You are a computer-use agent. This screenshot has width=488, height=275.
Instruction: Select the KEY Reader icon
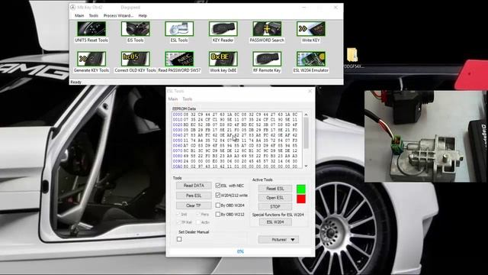tap(223, 29)
